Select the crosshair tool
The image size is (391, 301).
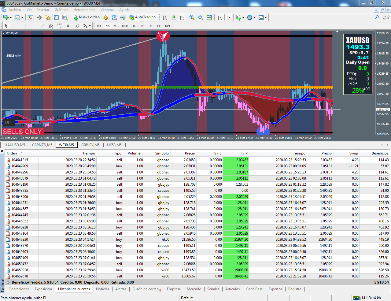[x=15, y=26]
